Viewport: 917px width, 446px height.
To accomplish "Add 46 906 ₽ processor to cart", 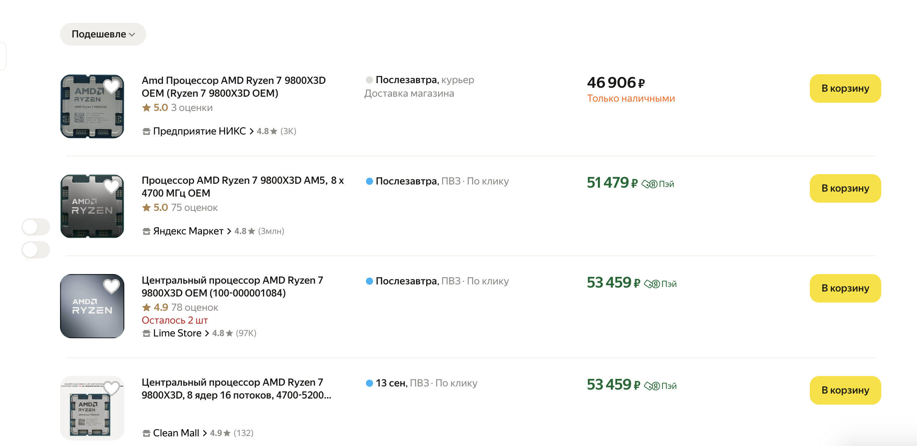I will pos(845,88).
